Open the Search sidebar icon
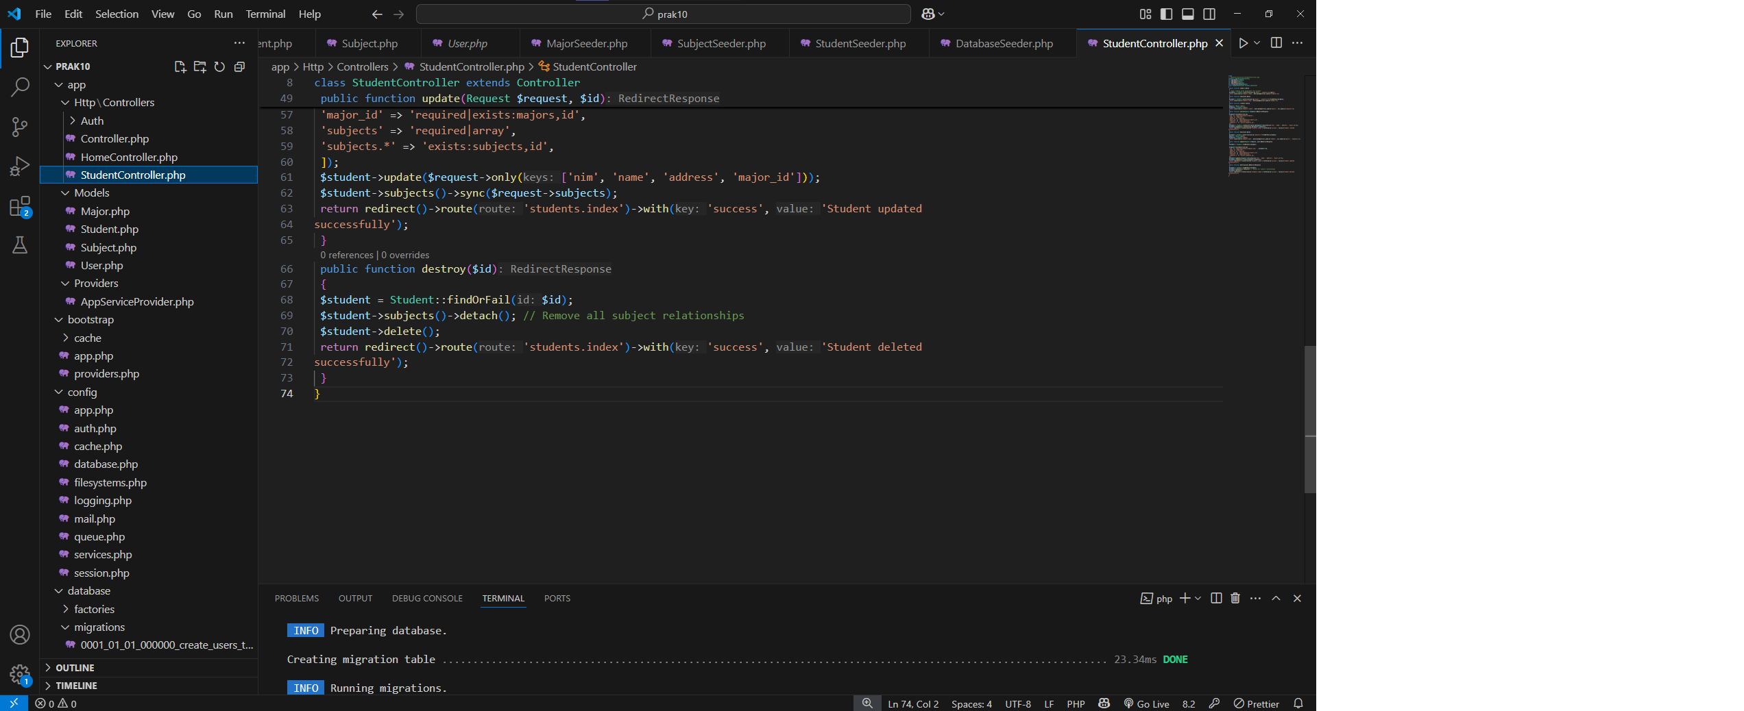Image resolution: width=1744 pixels, height=711 pixels. (20, 87)
